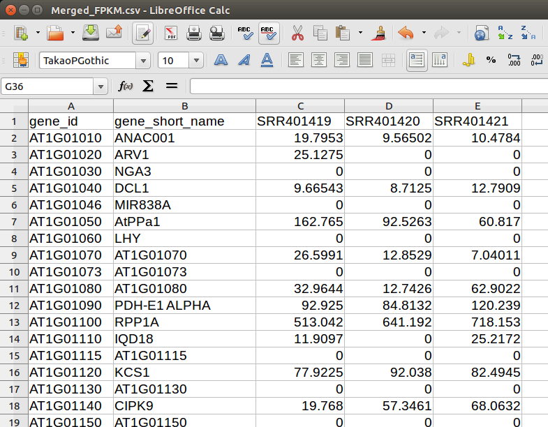Align text left
The height and width of the screenshot is (427, 548).
tap(296, 60)
